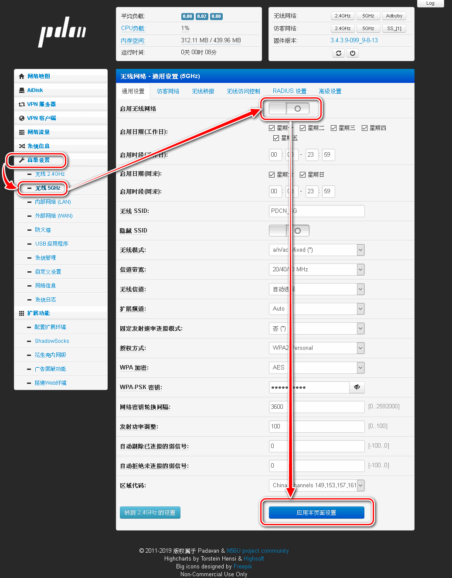Click the 发射功率调整 input field

(x=316, y=426)
